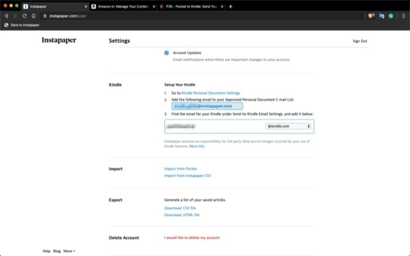Open a new tab with plus button
Viewport: 410px width, 256px height.
click(x=230, y=6)
